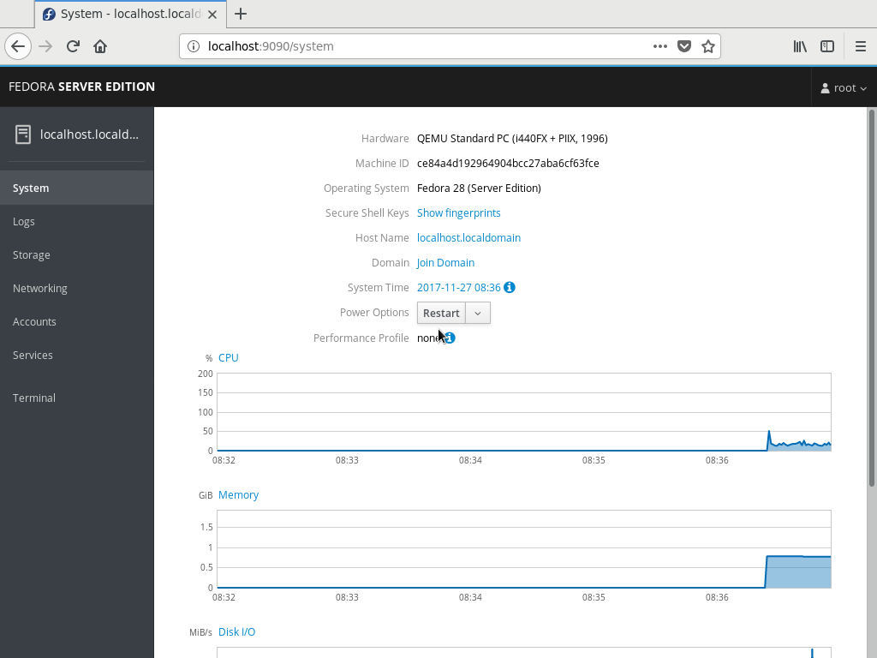Image resolution: width=877 pixels, height=658 pixels.
Task: Open Networking page in sidebar
Action: tap(76, 288)
